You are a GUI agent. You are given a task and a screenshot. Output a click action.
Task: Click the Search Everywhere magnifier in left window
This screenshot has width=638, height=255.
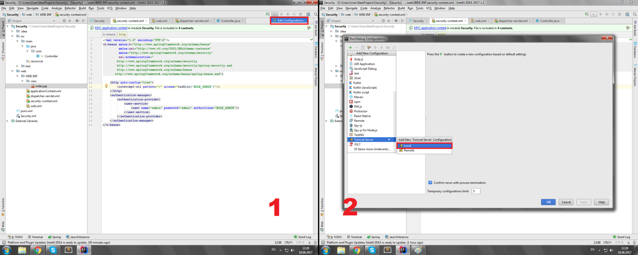point(316,14)
